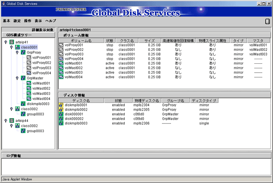Click the volProxy001 volume icon in tree

click(29, 58)
